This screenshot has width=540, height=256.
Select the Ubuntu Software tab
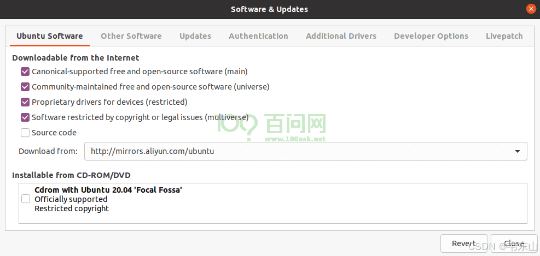(49, 36)
